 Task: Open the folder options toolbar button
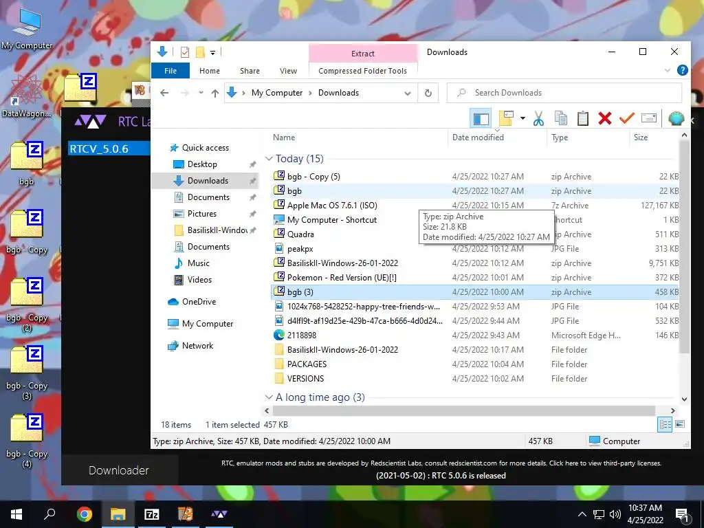pyautogui.click(x=506, y=118)
